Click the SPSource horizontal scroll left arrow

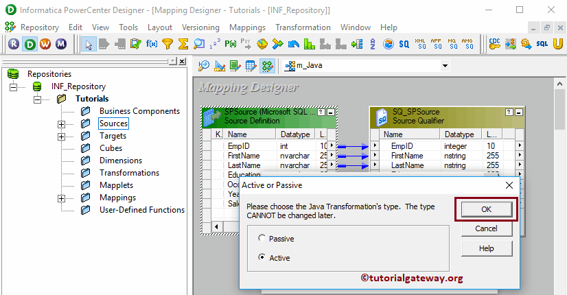tap(216, 227)
